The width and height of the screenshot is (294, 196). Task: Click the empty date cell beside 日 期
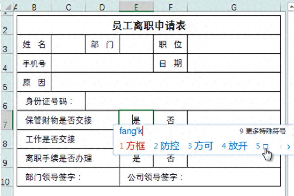click(234, 63)
